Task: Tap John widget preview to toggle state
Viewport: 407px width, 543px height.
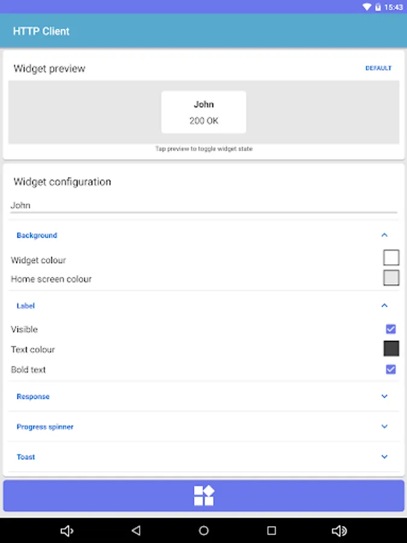Action: [204, 112]
